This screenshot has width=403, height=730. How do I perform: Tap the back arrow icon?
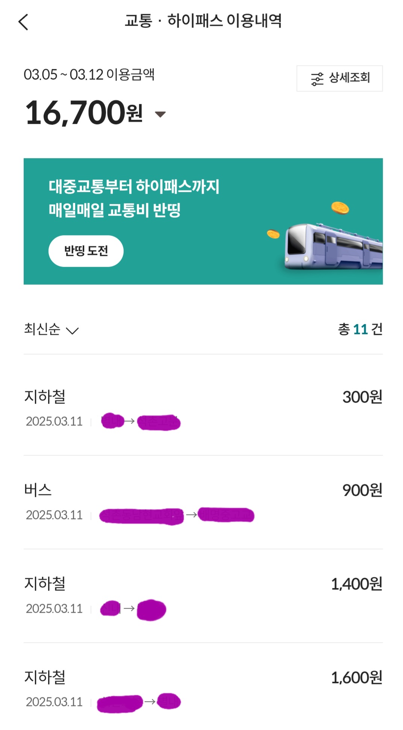(23, 22)
